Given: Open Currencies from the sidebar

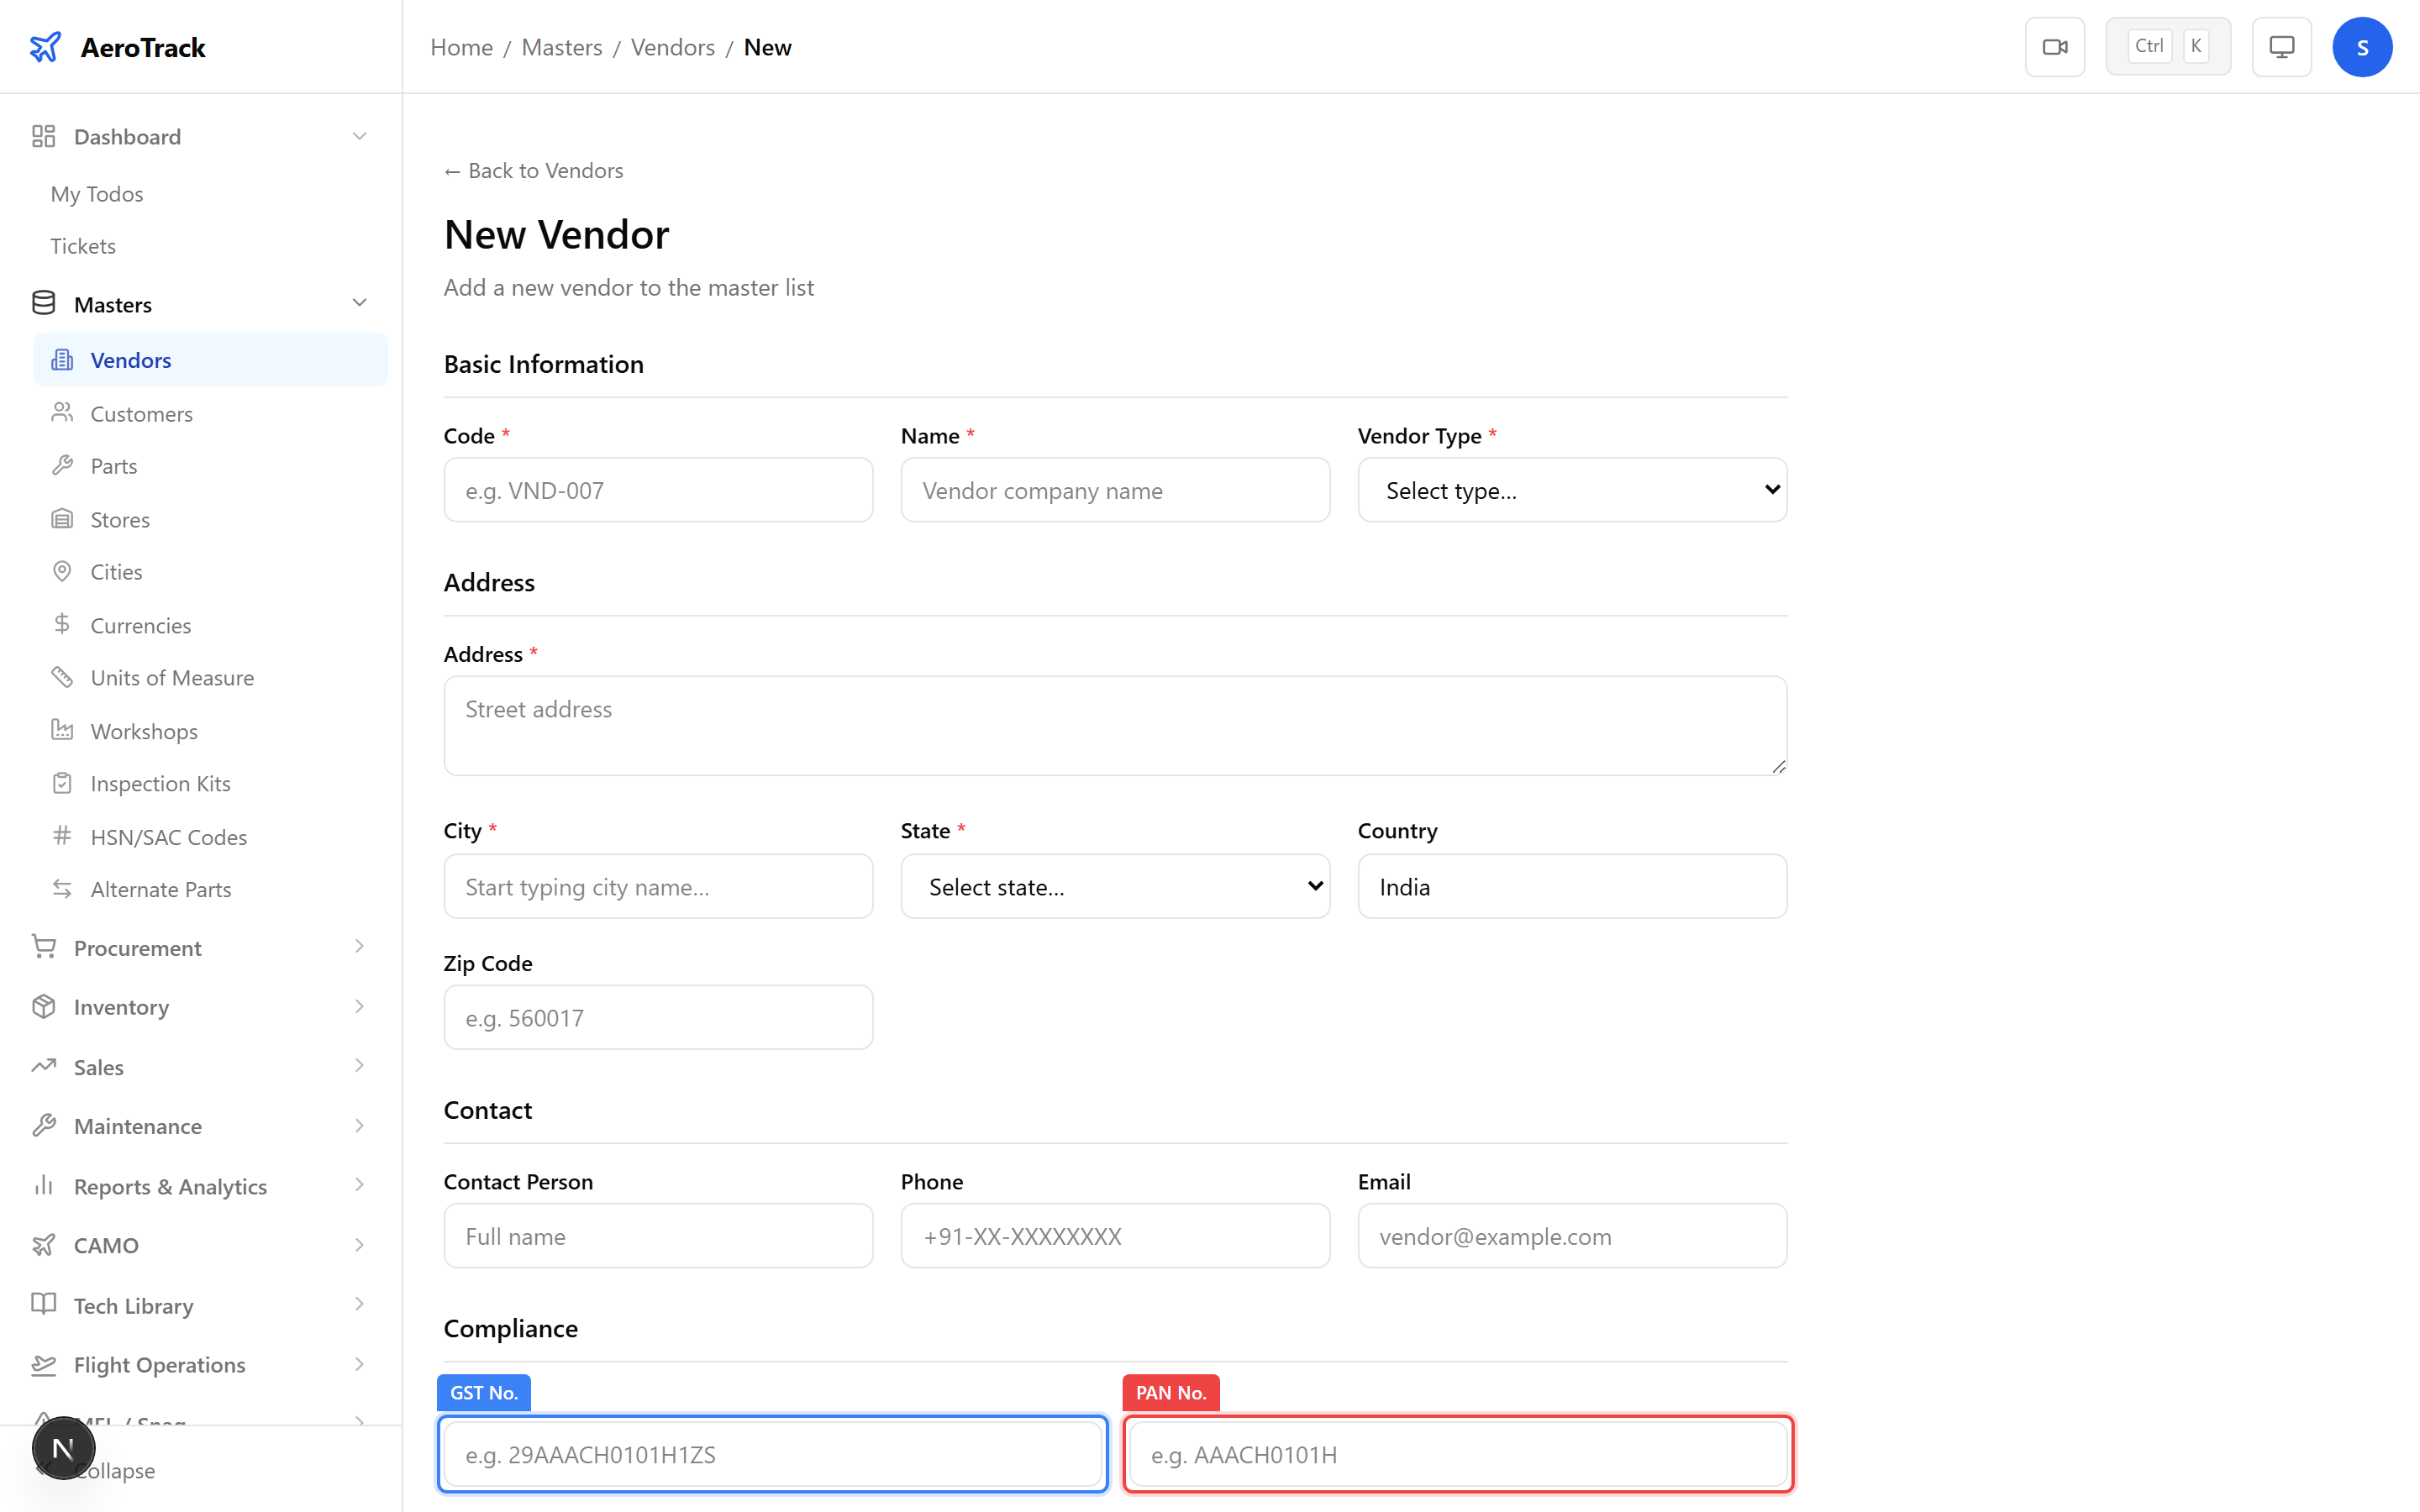Looking at the screenshot, I should (x=139, y=624).
